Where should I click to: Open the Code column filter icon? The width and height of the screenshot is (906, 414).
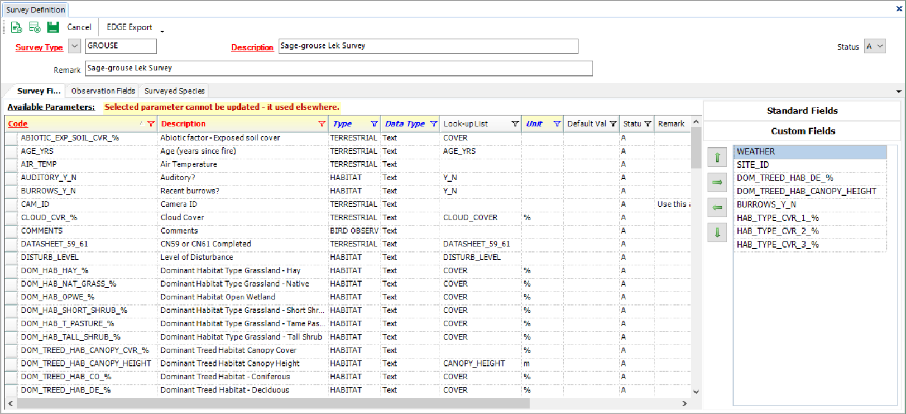coord(151,124)
